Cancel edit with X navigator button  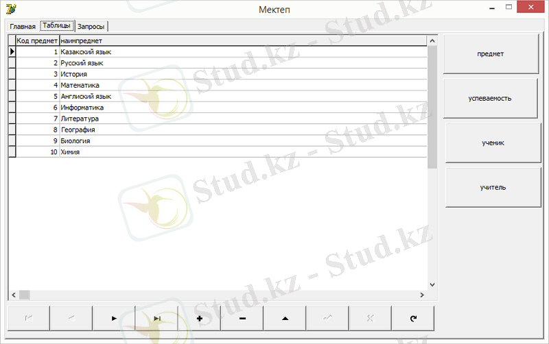(371, 318)
